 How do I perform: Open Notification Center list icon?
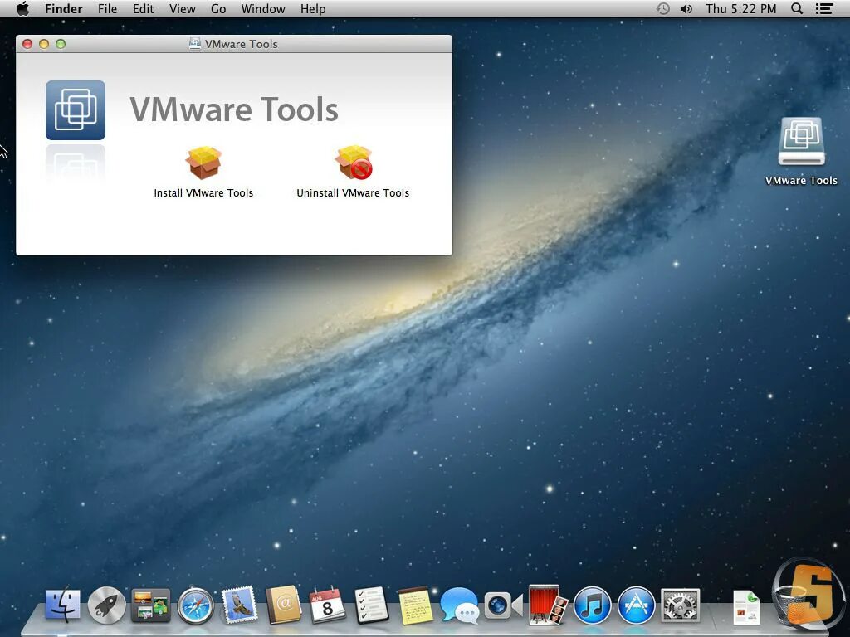pos(824,8)
